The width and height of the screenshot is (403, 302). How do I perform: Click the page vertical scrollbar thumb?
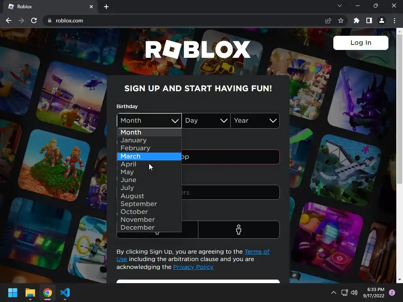click(x=399, y=109)
